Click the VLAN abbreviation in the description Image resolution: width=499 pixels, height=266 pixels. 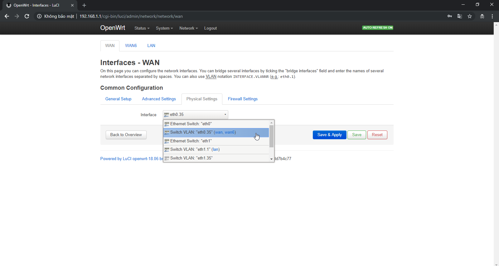(x=211, y=77)
